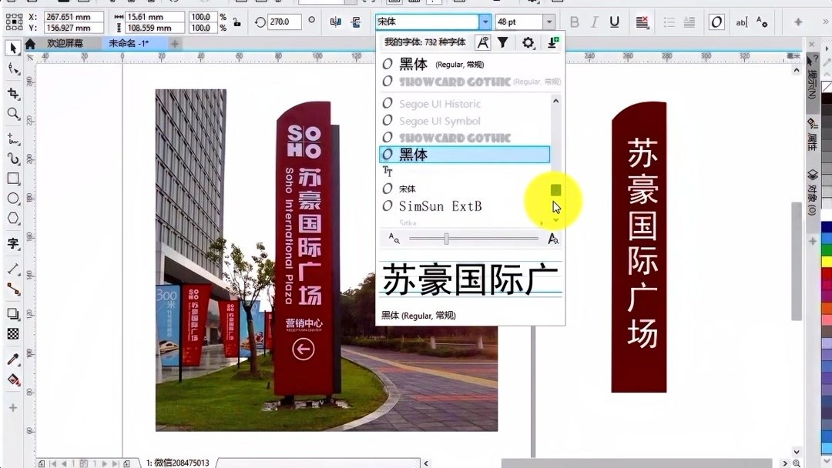
Task: Open the font download icon in the font panel
Action: 553,42
